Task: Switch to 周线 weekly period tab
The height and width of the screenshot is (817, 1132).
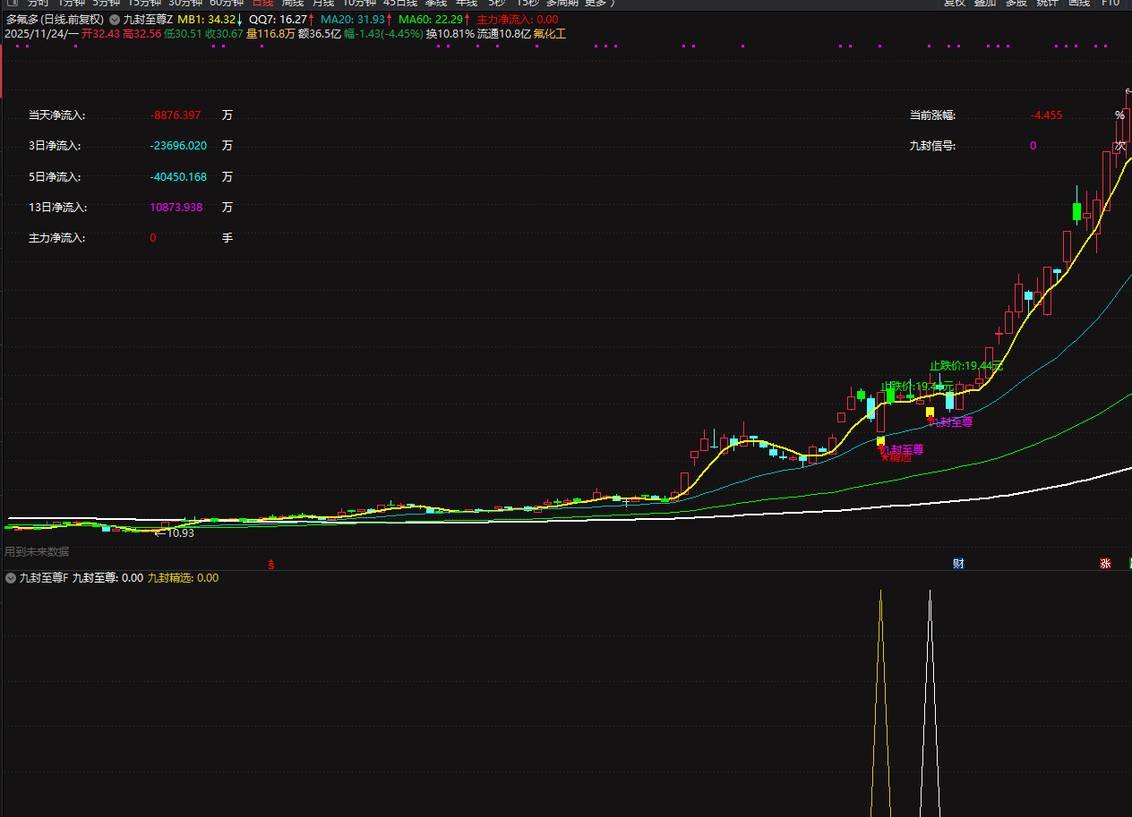Action: [293, 3]
